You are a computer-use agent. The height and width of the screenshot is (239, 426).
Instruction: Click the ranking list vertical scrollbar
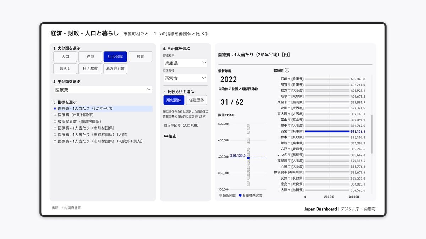point(372,135)
